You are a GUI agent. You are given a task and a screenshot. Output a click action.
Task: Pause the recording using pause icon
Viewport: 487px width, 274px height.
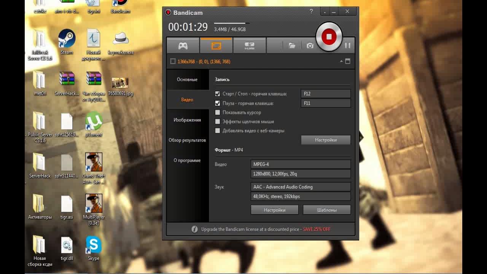point(347,45)
